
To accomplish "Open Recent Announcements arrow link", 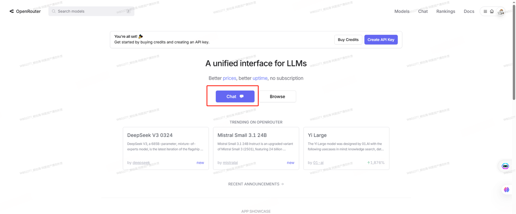I will (x=256, y=184).
